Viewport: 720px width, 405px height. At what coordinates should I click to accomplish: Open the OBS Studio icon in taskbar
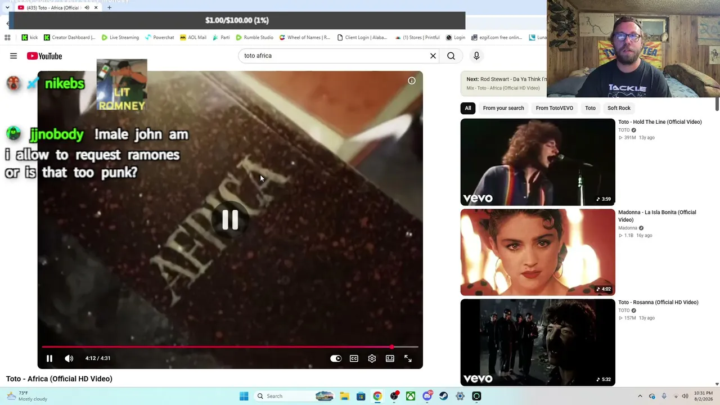pyautogui.click(x=394, y=396)
